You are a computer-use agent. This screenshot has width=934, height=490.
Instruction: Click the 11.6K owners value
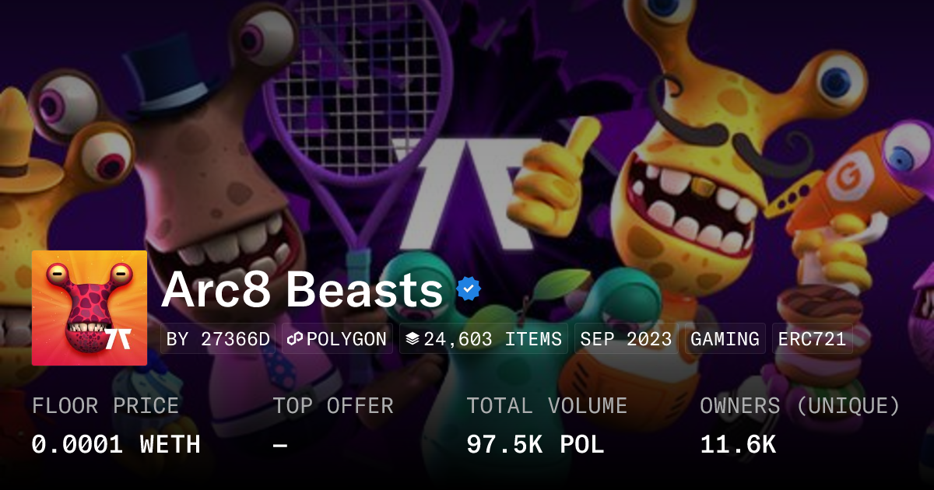[738, 445]
